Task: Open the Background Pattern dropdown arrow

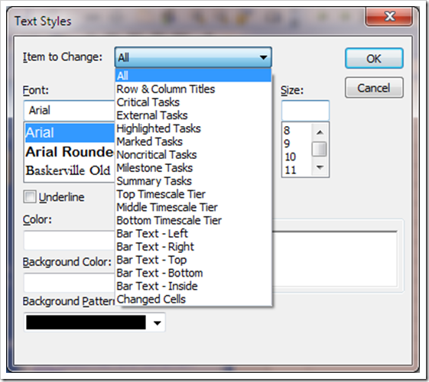Action: (x=157, y=322)
